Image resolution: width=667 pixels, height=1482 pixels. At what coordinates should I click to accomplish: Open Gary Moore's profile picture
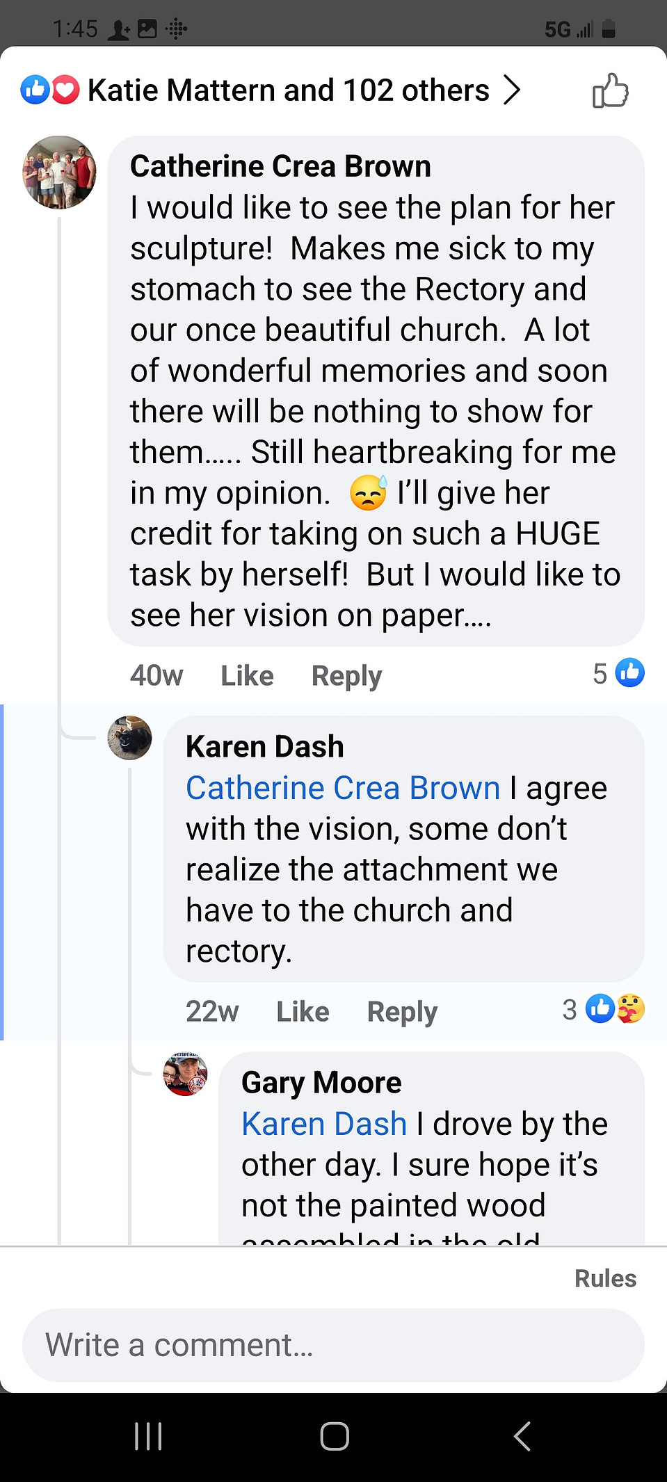pos(185,1074)
